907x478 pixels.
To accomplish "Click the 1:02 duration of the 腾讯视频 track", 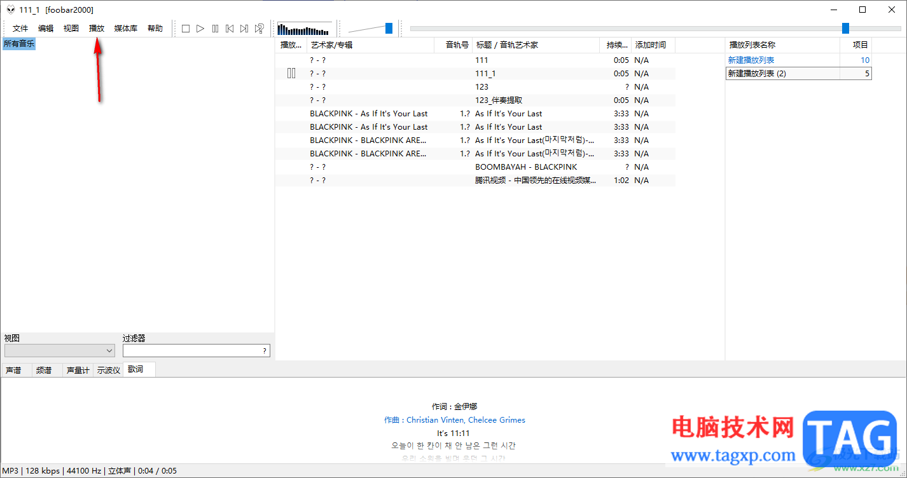I will tap(621, 180).
